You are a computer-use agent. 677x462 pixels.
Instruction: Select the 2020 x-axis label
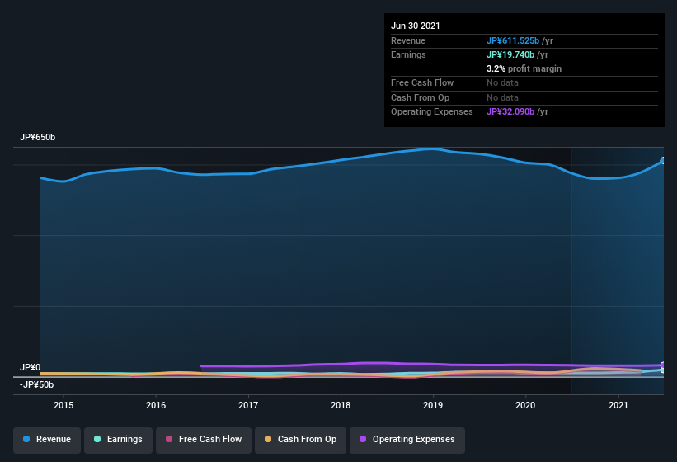(x=525, y=405)
